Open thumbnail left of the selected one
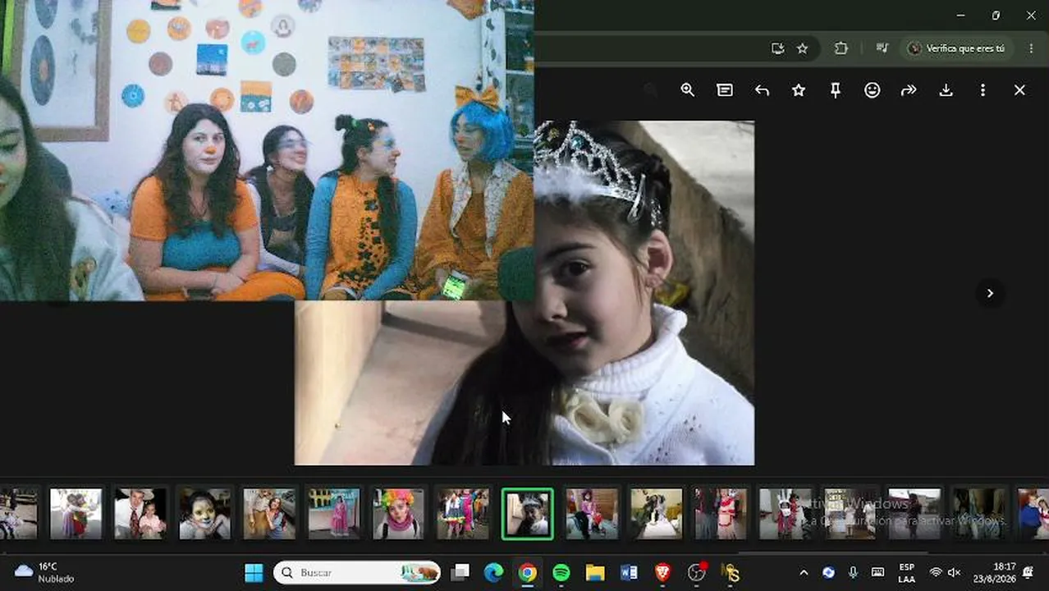 [463, 514]
